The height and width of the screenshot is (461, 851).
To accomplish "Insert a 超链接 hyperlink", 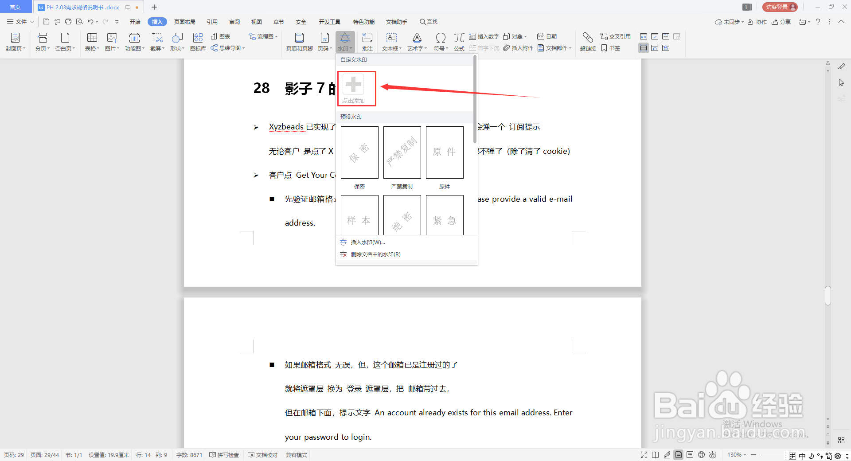I will pyautogui.click(x=587, y=41).
